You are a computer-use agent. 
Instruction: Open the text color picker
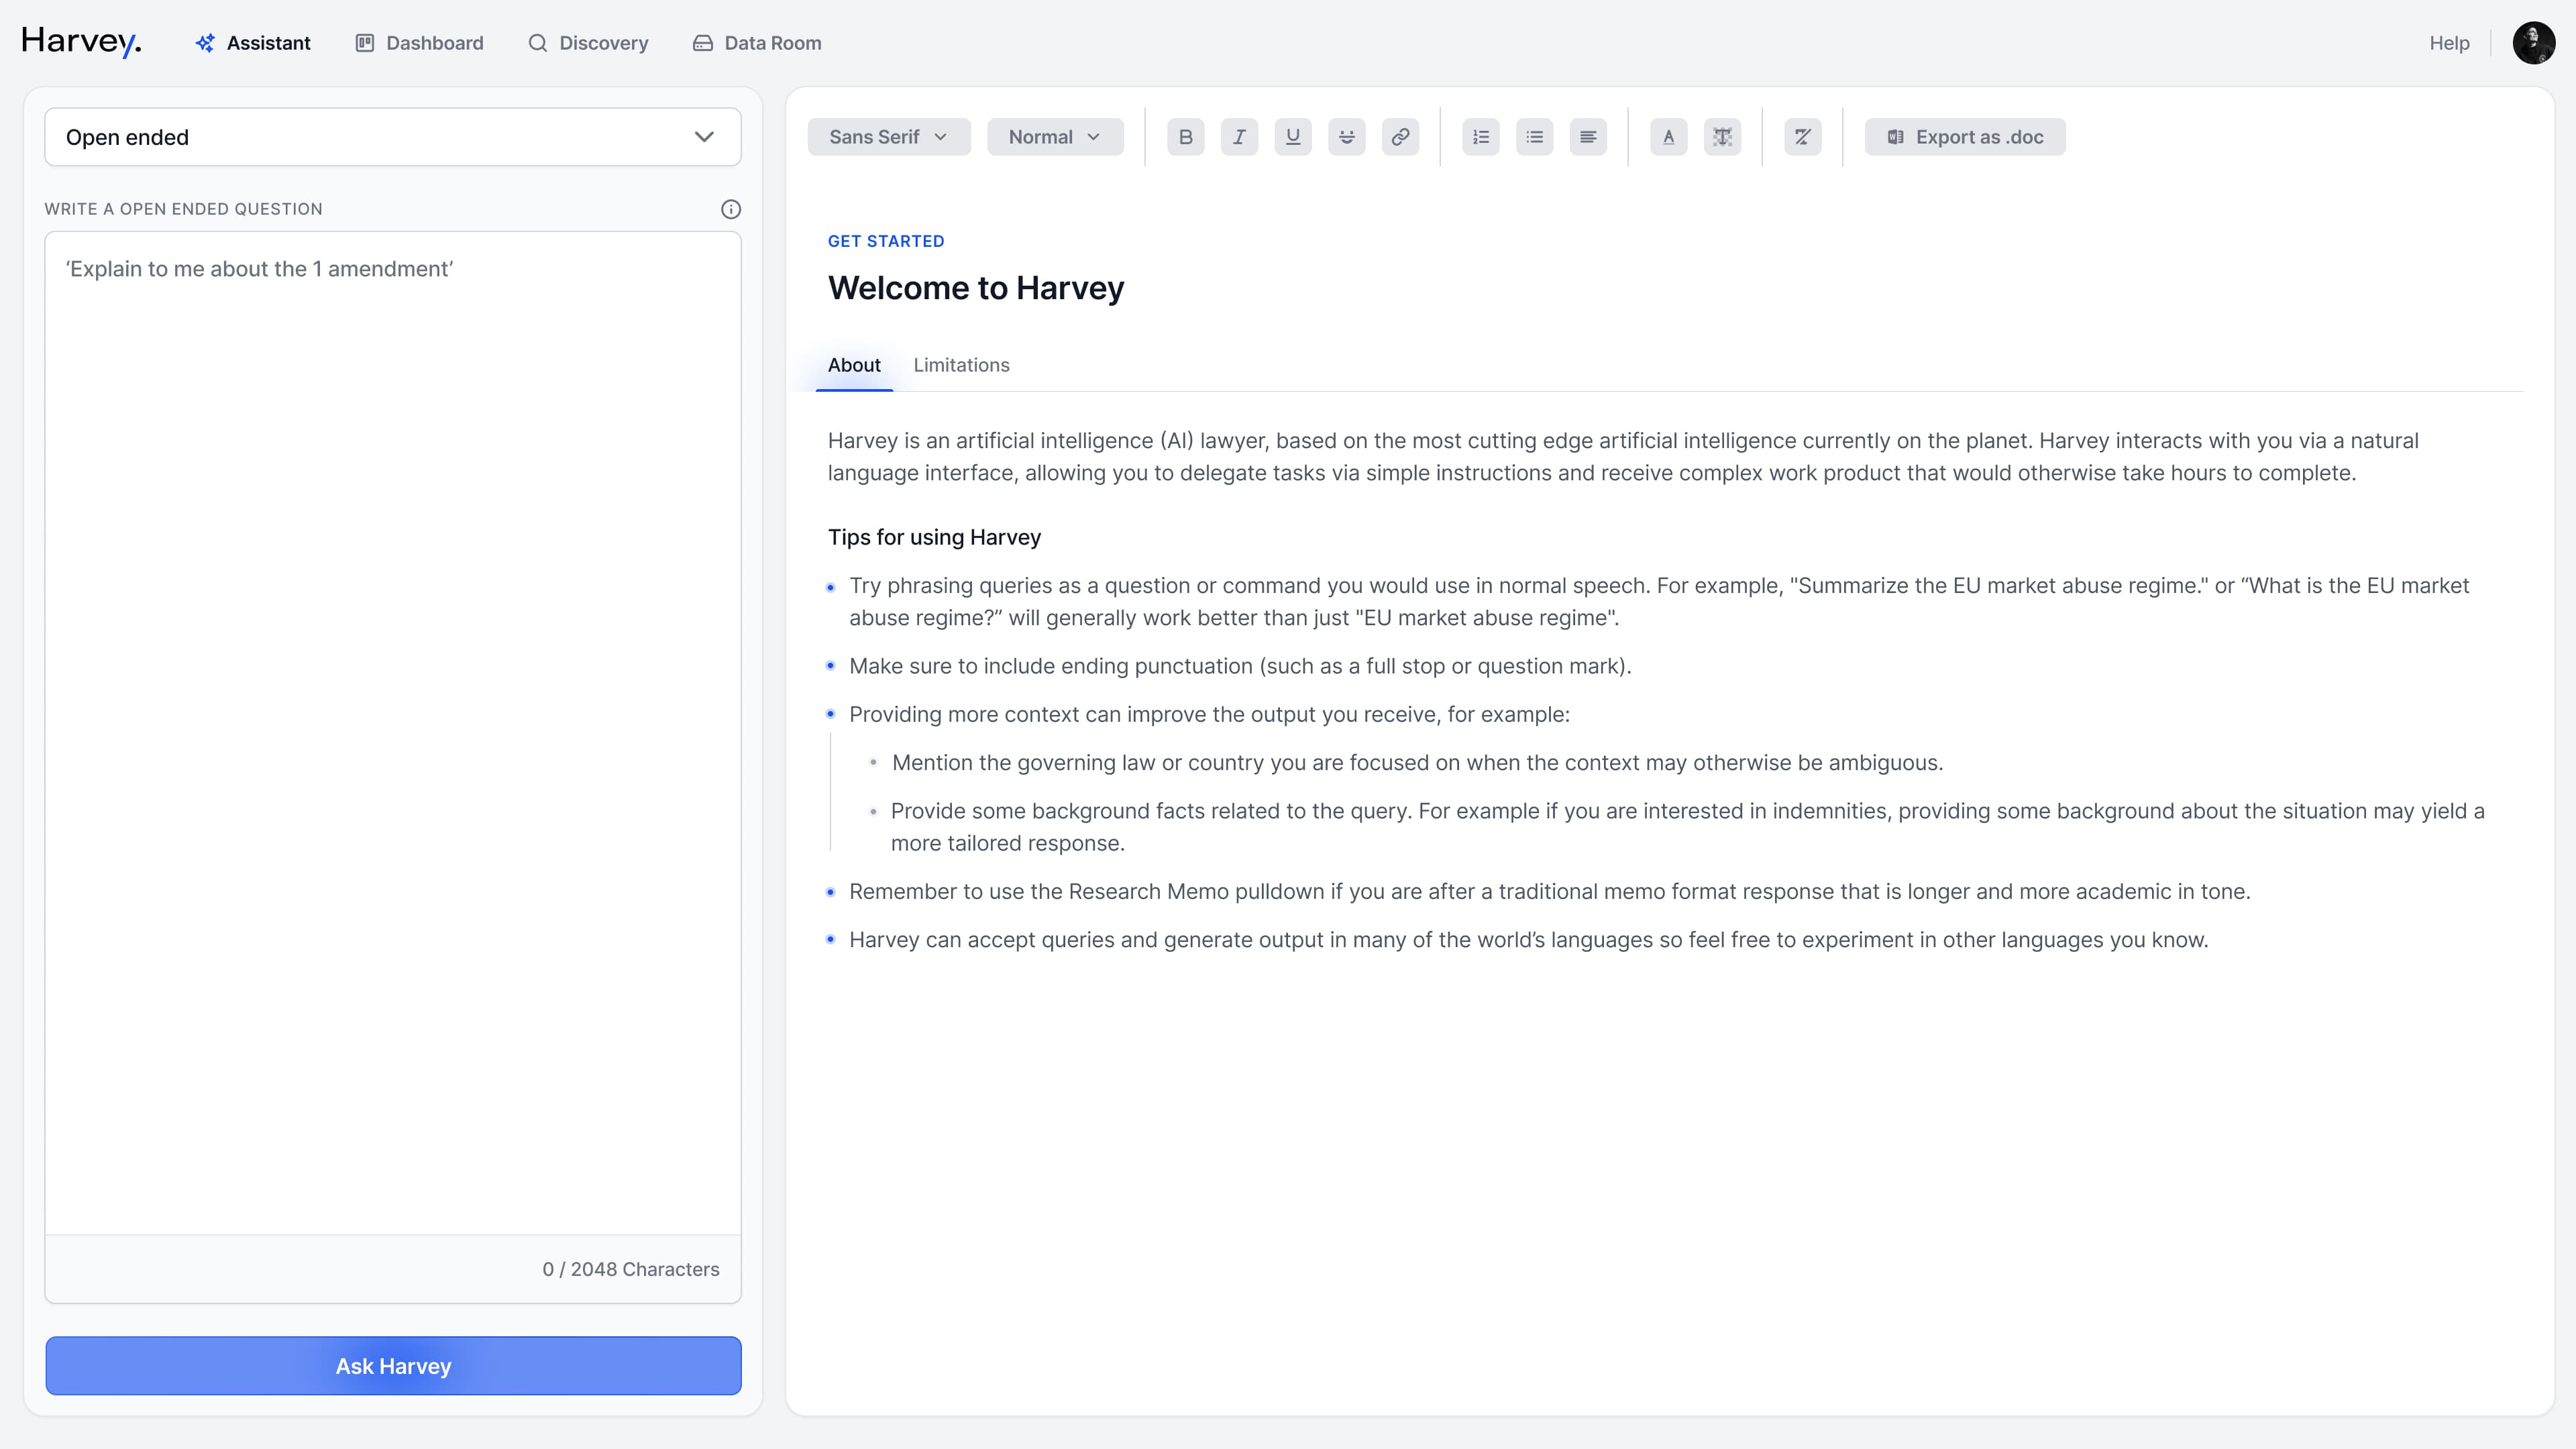tap(1668, 137)
